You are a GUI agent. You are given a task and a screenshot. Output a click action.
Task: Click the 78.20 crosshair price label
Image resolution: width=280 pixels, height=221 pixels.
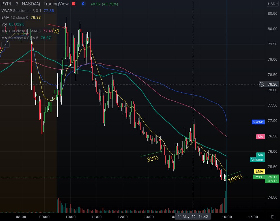pos(272,84)
